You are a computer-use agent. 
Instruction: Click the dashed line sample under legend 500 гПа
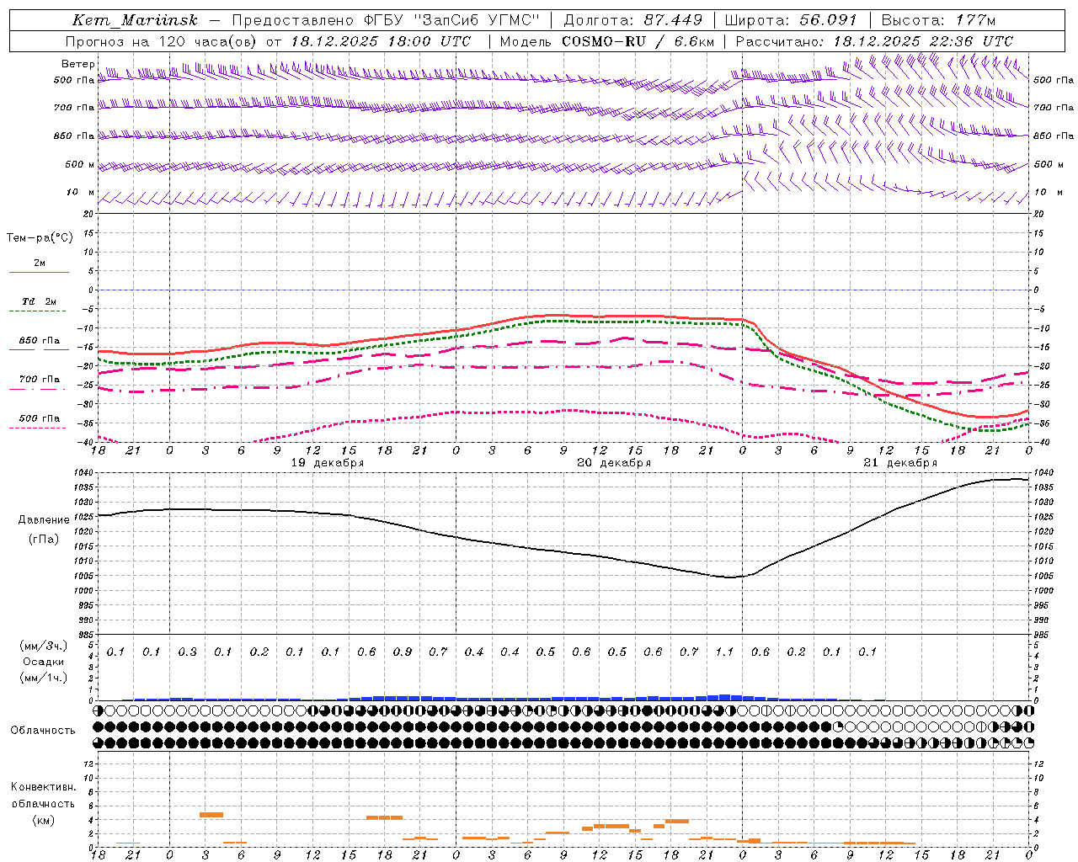[38, 428]
